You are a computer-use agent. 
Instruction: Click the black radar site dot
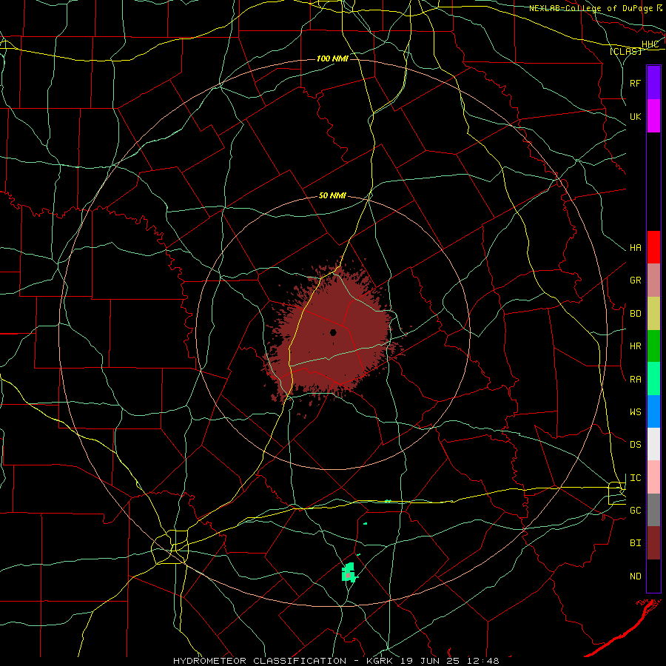pos(333,332)
